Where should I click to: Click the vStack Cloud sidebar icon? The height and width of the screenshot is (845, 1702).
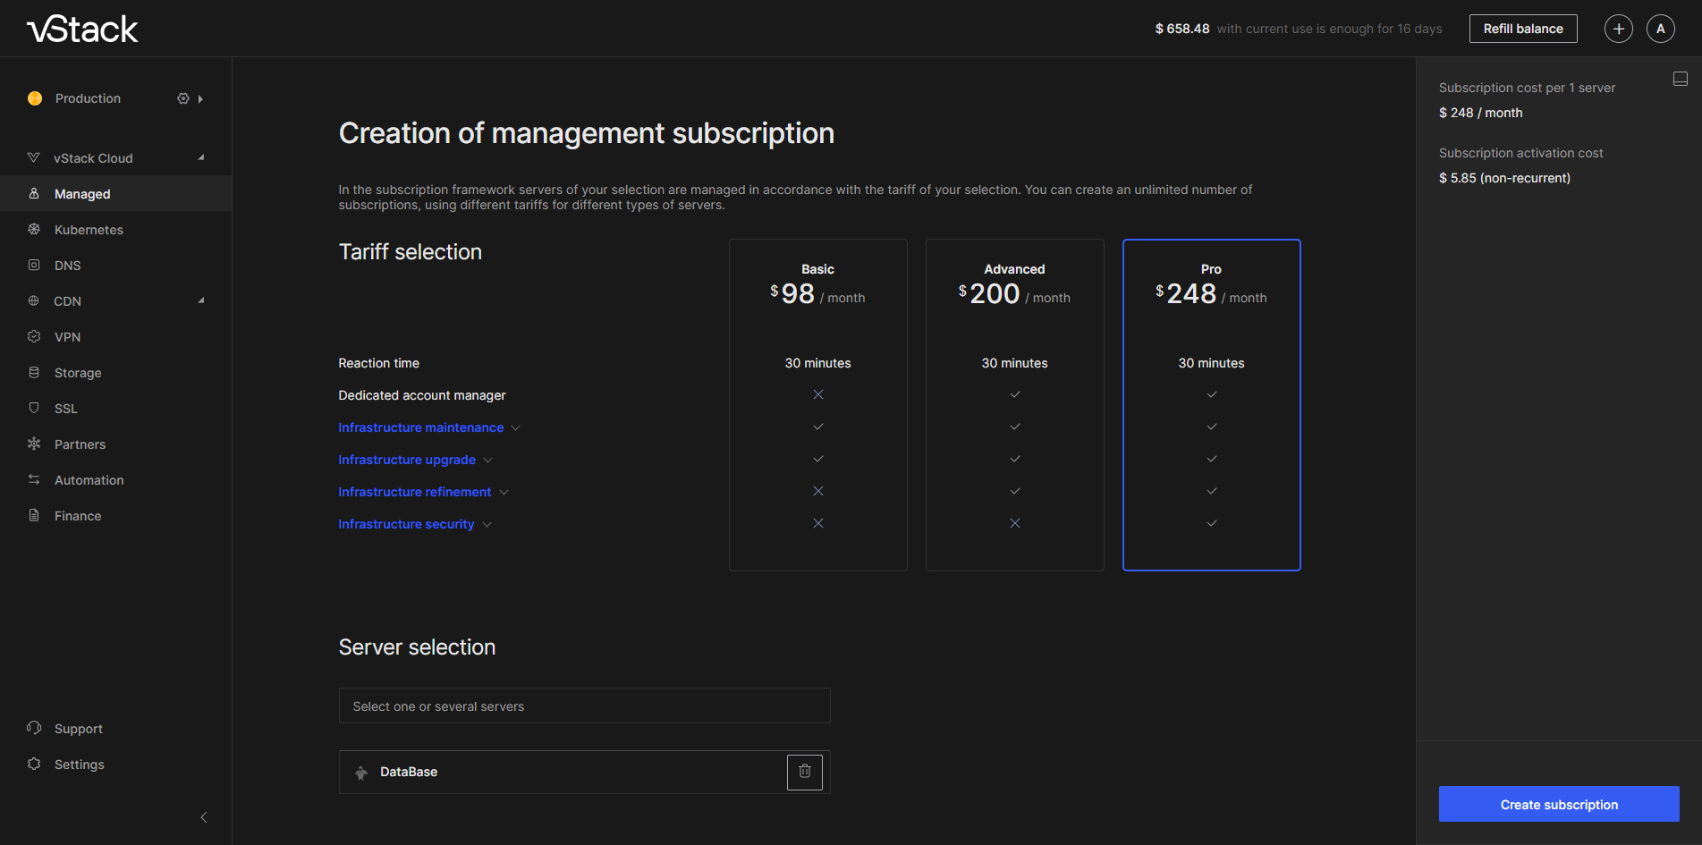pos(34,157)
